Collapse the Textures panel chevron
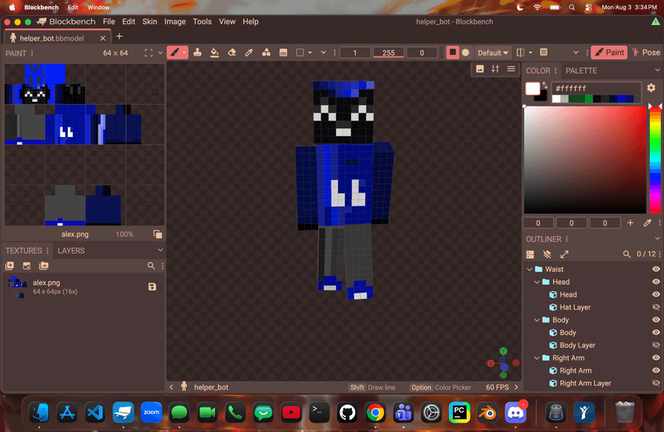The width and height of the screenshot is (664, 432). coord(160,250)
